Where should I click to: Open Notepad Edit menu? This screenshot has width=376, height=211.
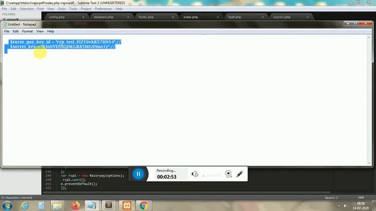pos(16,31)
